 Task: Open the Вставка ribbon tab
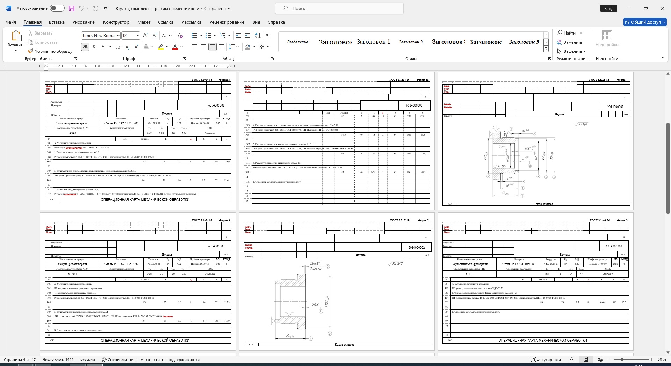click(57, 22)
